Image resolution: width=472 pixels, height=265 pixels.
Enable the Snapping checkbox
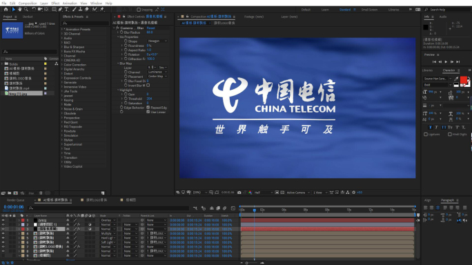(x=139, y=10)
